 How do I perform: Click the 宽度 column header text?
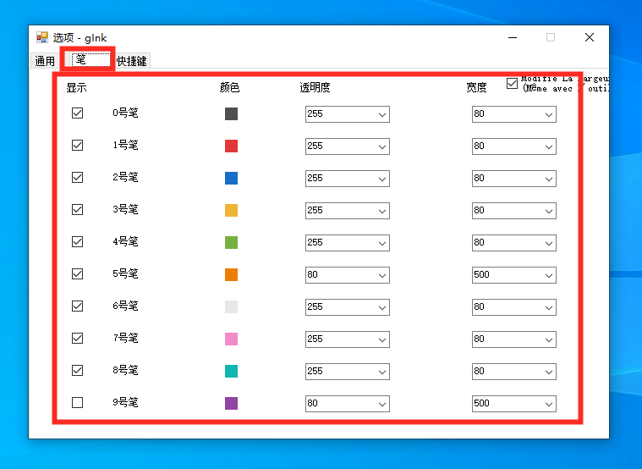point(476,87)
